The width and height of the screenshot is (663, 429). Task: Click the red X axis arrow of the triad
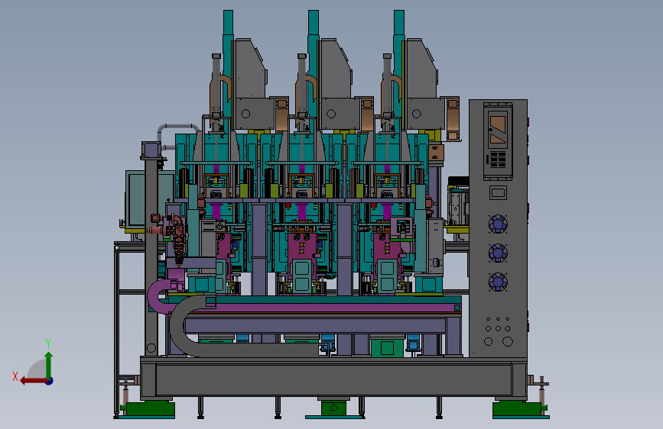pyautogui.click(x=33, y=381)
